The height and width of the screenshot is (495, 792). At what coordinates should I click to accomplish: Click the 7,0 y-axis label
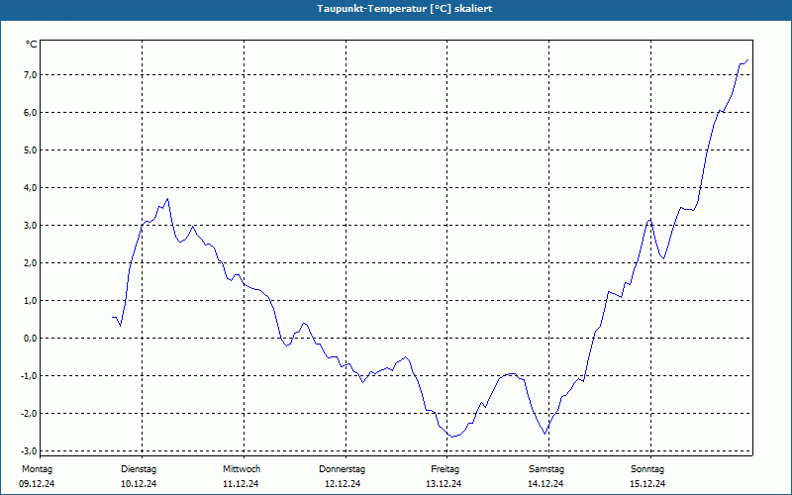pos(31,75)
